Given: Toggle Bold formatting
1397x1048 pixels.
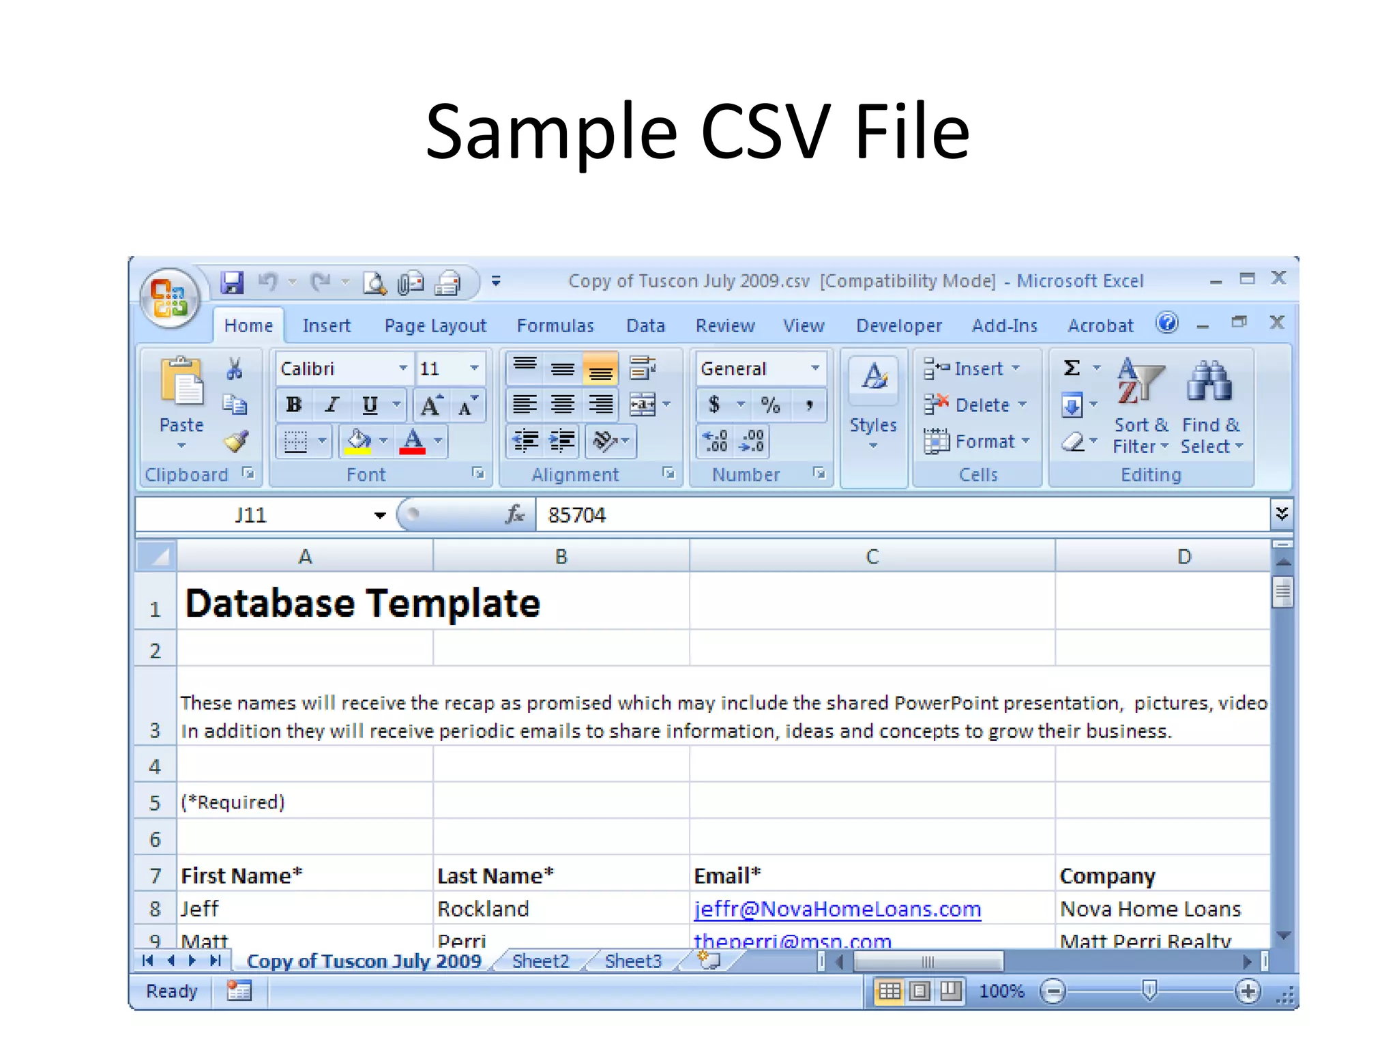Looking at the screenshot, I should 294,405.
